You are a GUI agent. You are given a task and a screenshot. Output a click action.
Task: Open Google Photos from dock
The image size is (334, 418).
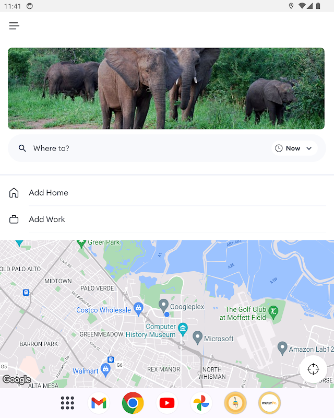click(x=201, y=403)
